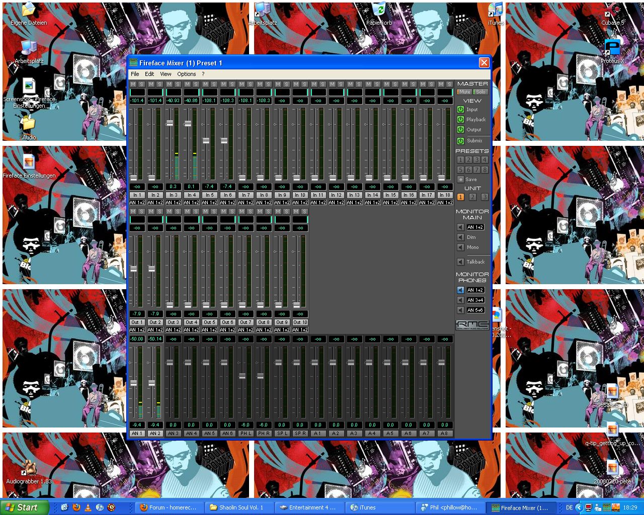Screen dimensions: 644x515
Task: Toggle the Submix view power button
Action: (460, 141)
